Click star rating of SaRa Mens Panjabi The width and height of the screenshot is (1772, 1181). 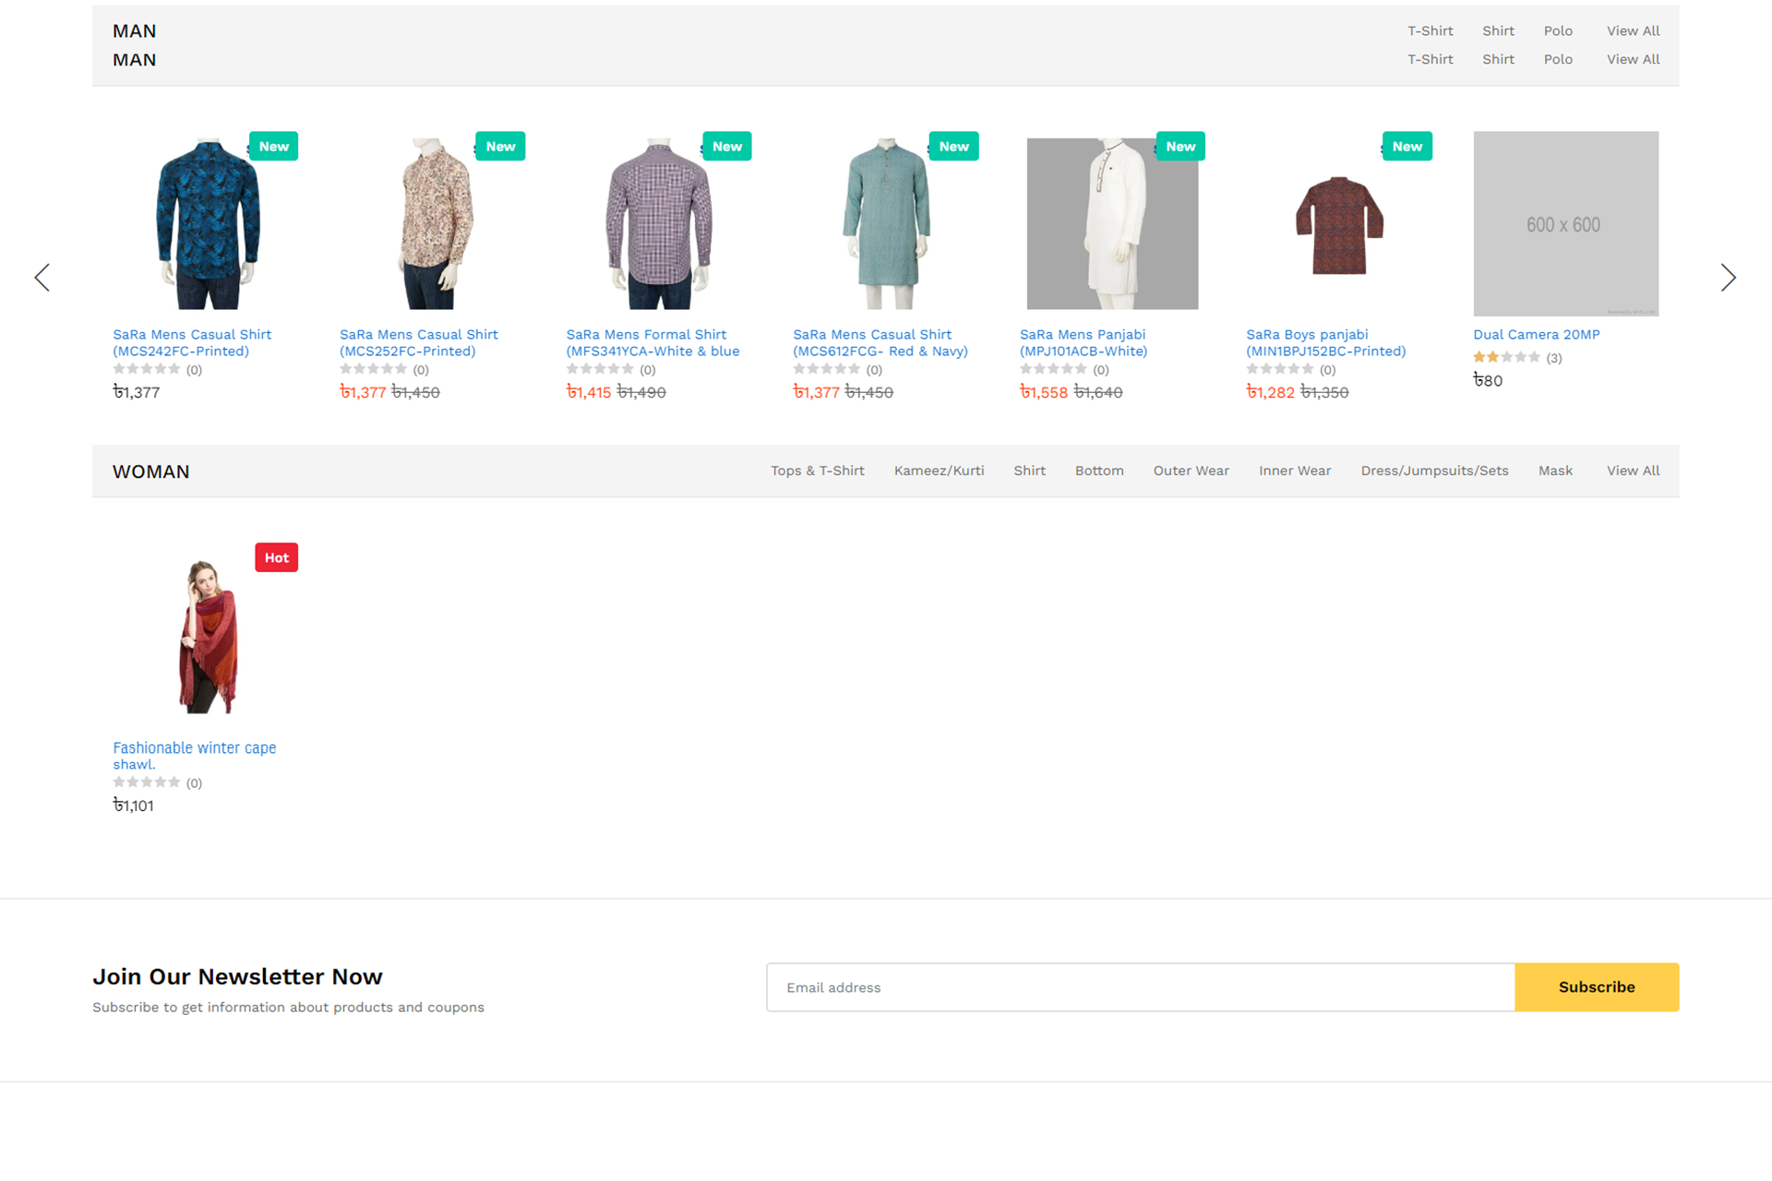(1053, 369)
